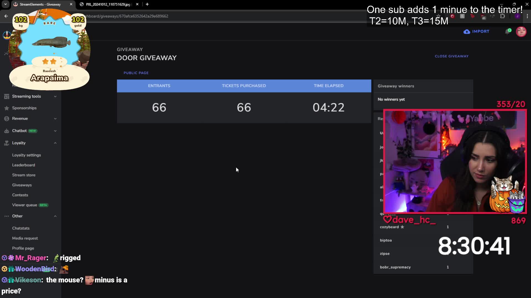Viewport: 531px width, 298px height.
Task: Open the Giveaways sidebar item
Action: (x=22, y=185)
